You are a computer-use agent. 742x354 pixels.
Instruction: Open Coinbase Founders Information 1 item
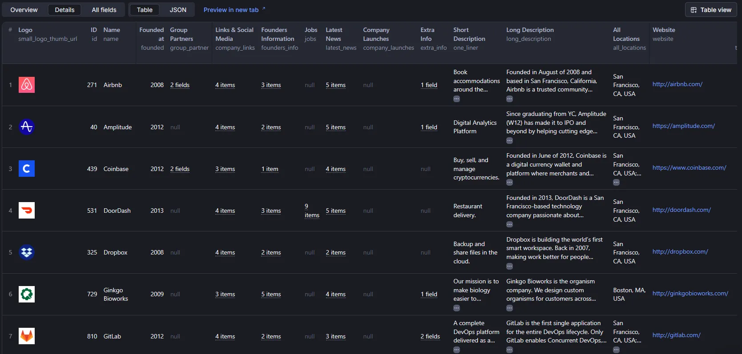pyautogui.click(x=270, y=169)
